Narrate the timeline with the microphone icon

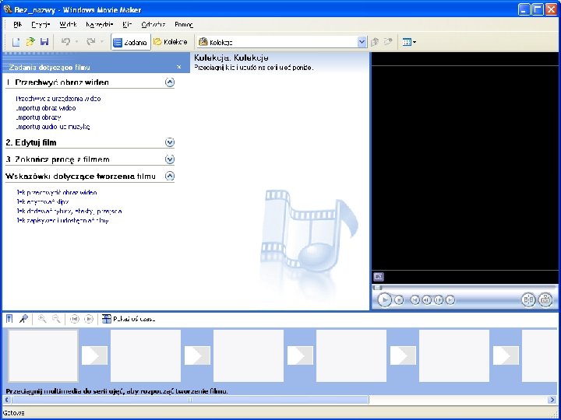coord(23,319)
